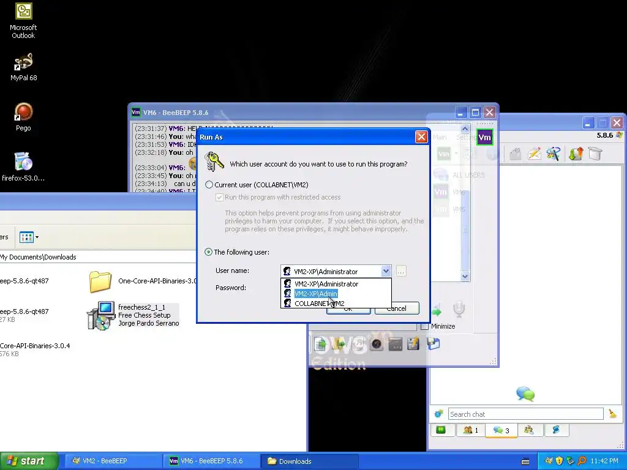Image resolution: width=627 pixels, height=470 pixels.
Task: Click the notepad pencil icon in the VM6 chat toolbar
Action: 413,344
